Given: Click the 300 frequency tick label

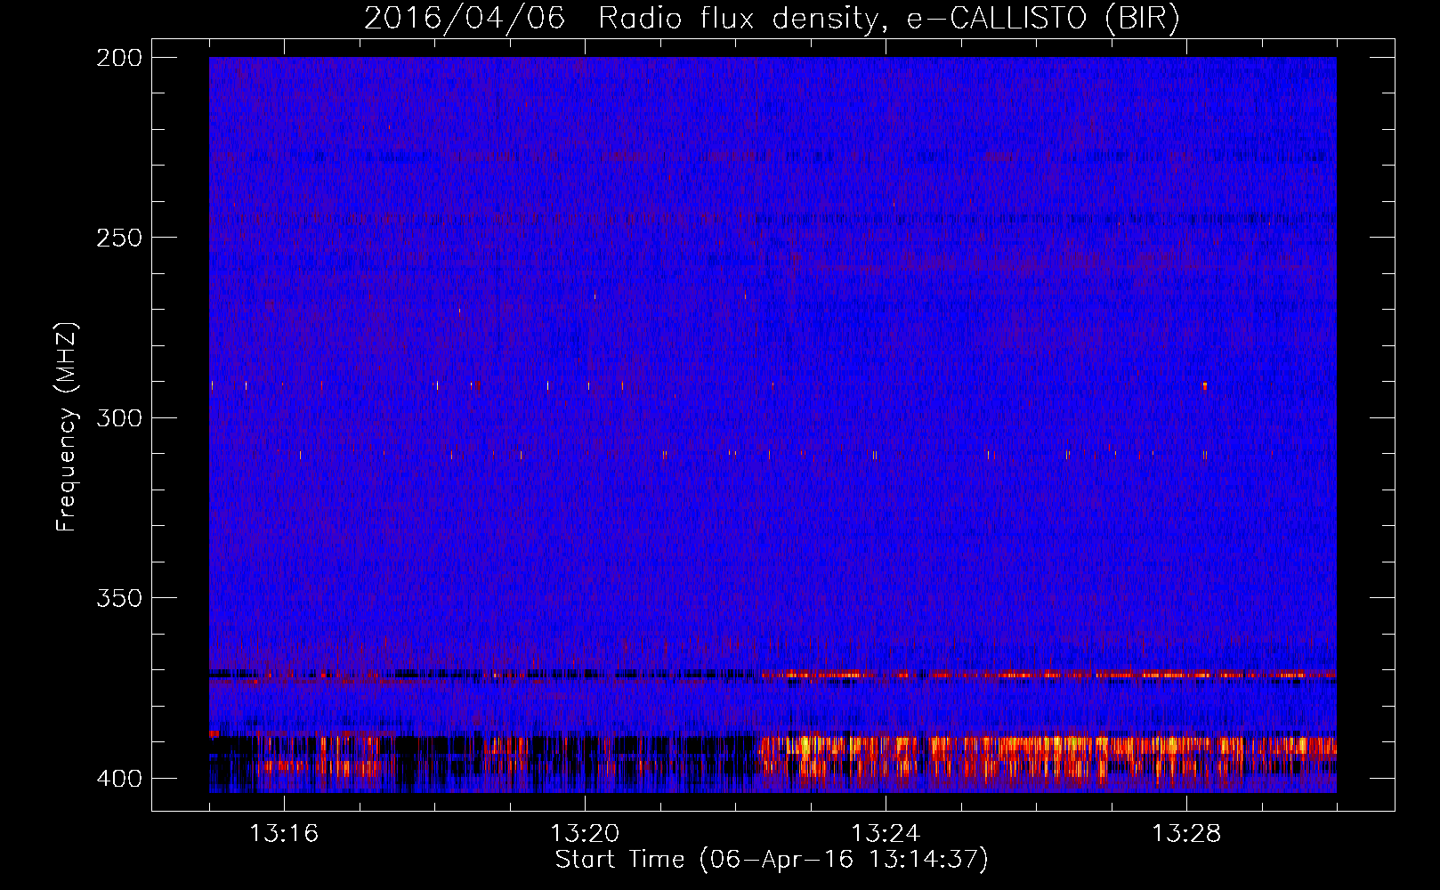Looking at the screenshot, I should (119, 417).
